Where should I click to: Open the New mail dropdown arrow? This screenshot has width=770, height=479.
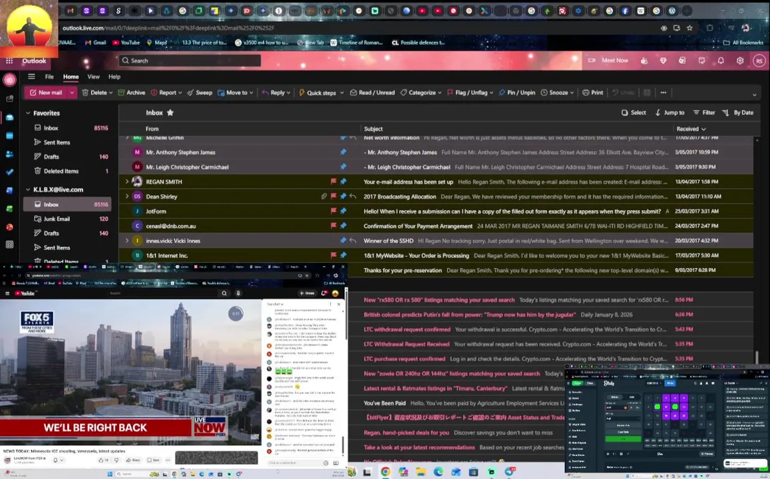[72, 92]
